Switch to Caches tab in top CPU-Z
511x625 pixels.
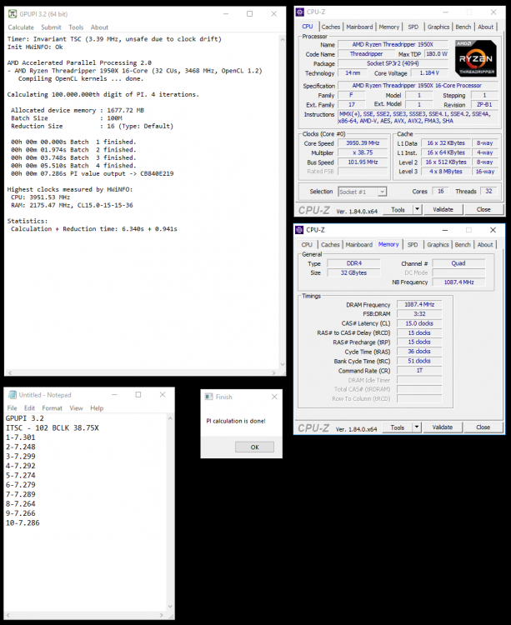tap(330, 27)
